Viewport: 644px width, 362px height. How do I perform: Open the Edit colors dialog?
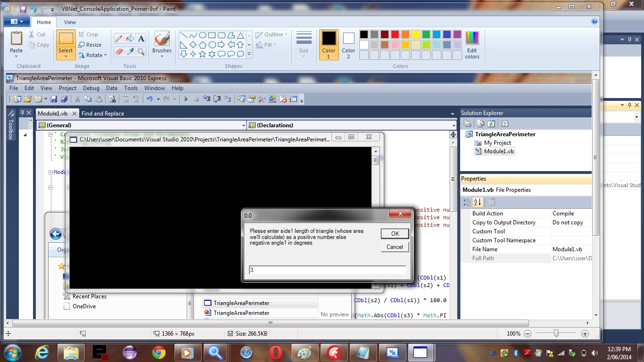(472, 45)
